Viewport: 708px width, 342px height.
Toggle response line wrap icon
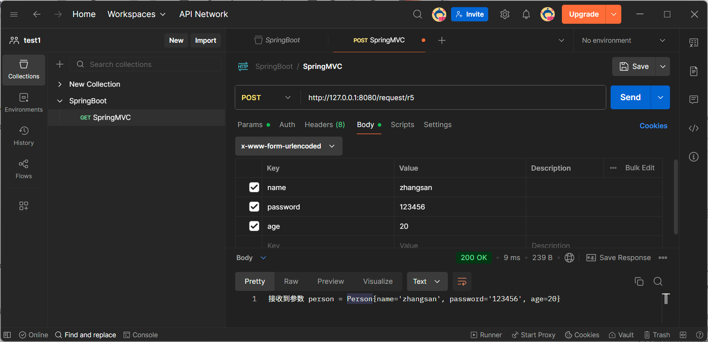[462, 281]
